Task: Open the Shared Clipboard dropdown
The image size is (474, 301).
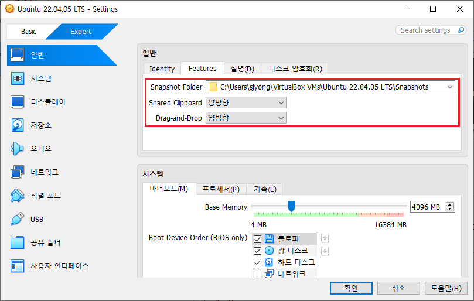Action: tap(245, 102)
